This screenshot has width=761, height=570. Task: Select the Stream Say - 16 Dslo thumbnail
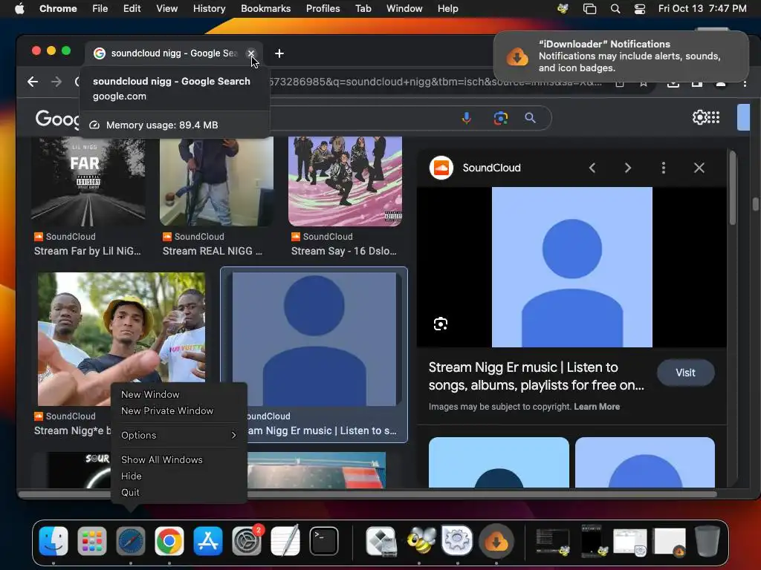coord(345,182)
